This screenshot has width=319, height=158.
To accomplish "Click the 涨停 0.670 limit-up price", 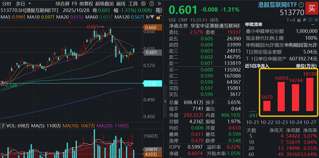I will [x=197, y=141].
